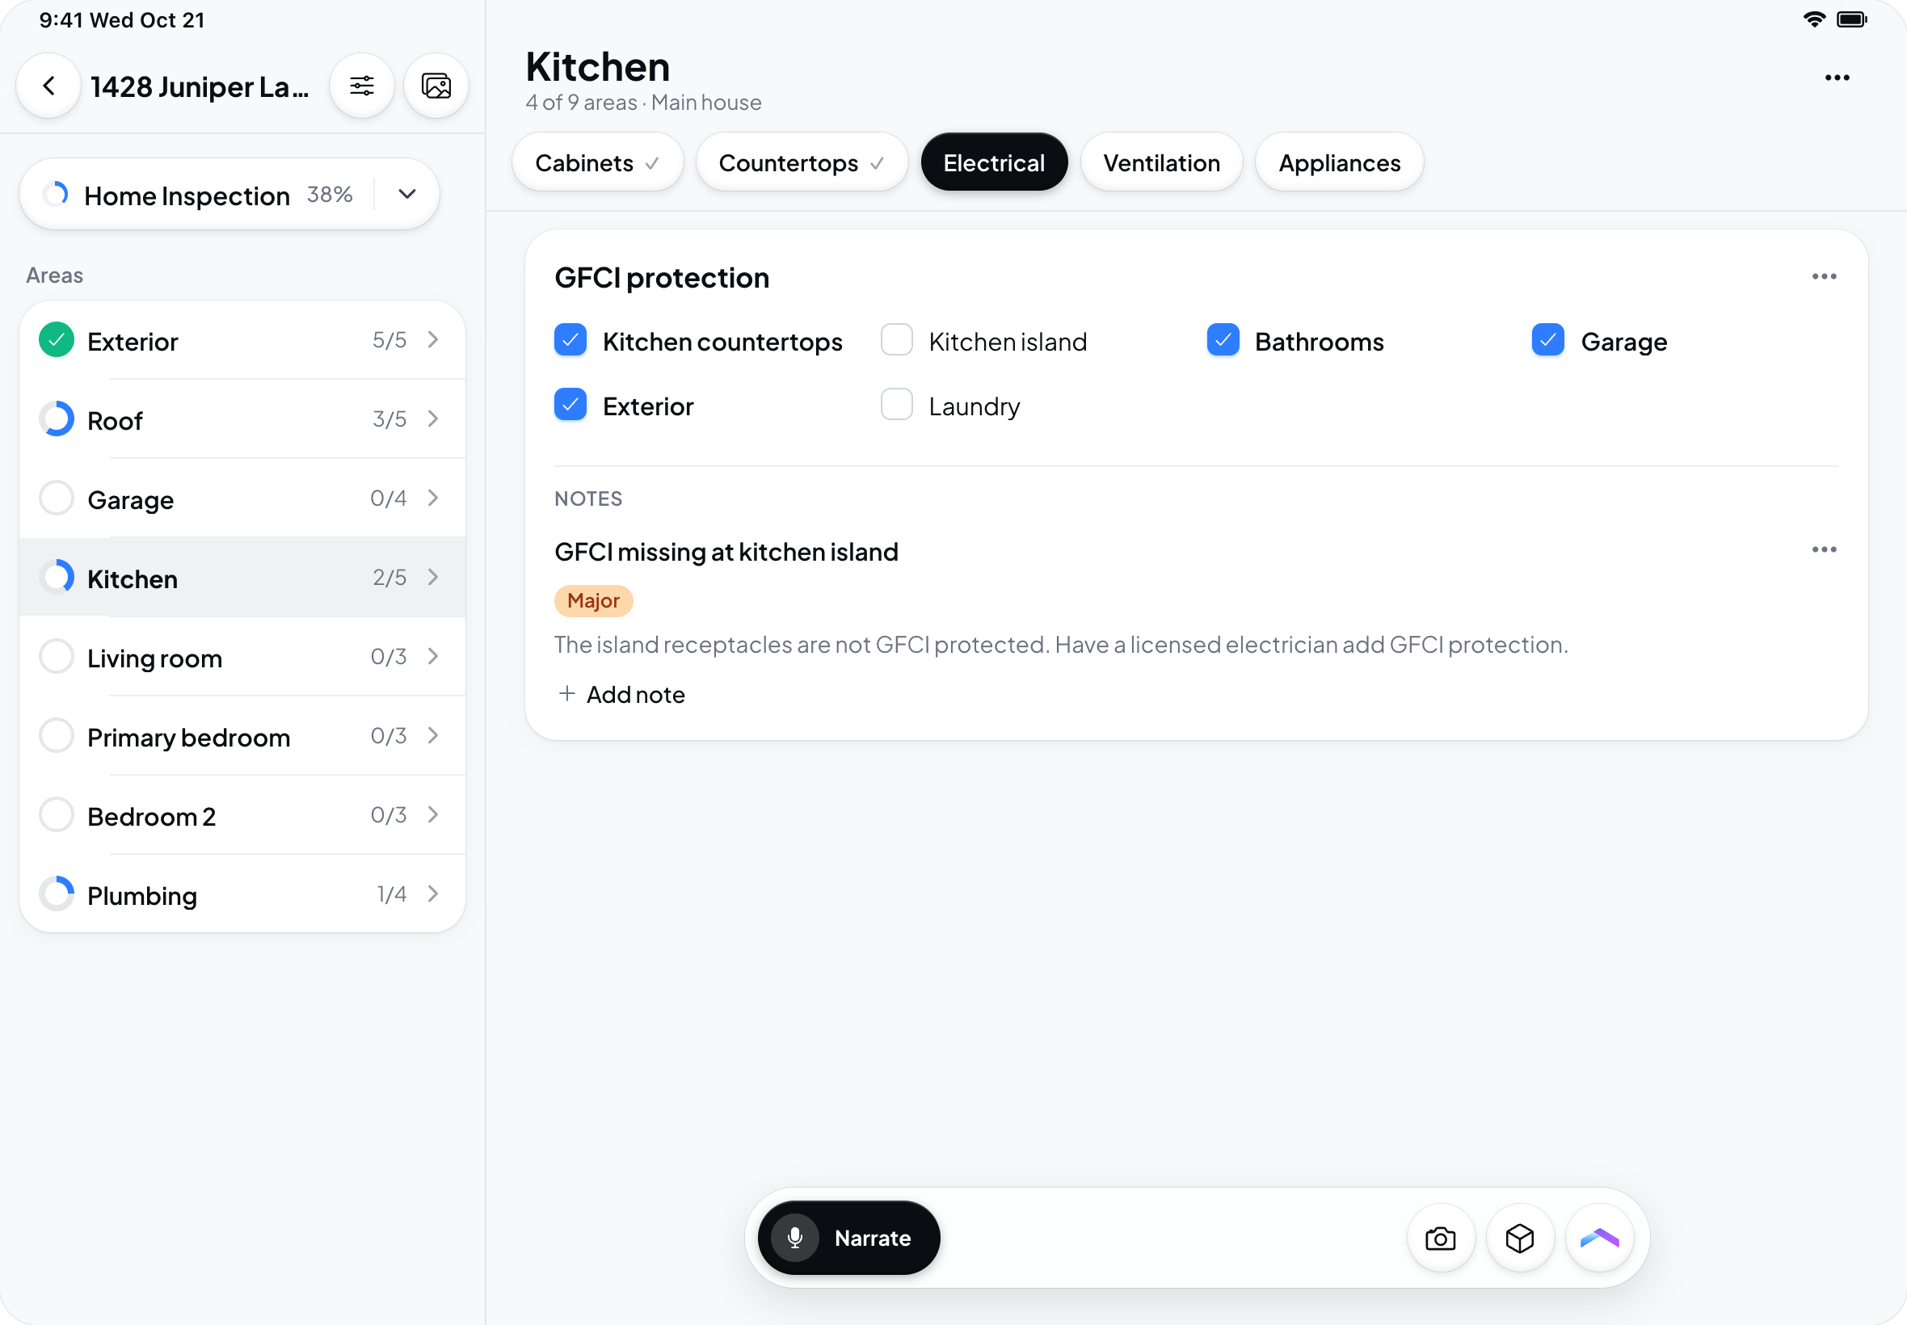Open Plumbing area via its chevron
This screenshot has height=1325, width=1907.
433,894
